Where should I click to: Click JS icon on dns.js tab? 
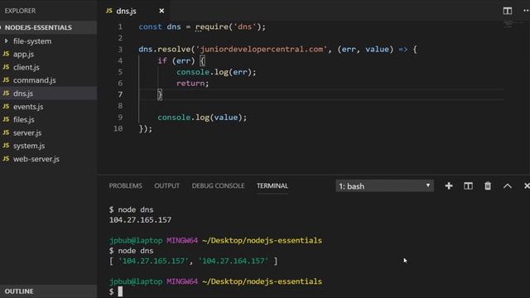(108, 11)
